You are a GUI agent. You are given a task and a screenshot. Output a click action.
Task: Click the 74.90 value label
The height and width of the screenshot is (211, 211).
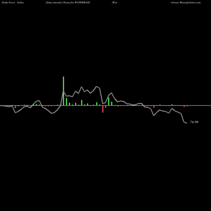tap(194, 122)
